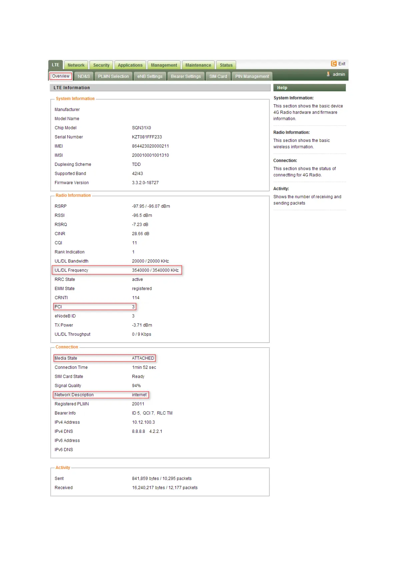The width and height of the screenshot is (397, 561).
Task: Open the PLMN Selection sub-tab
Action: pos(113,76)
